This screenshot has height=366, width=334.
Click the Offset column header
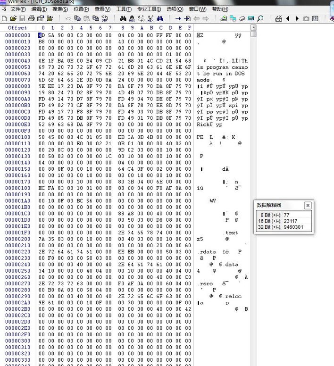(17, 28)
